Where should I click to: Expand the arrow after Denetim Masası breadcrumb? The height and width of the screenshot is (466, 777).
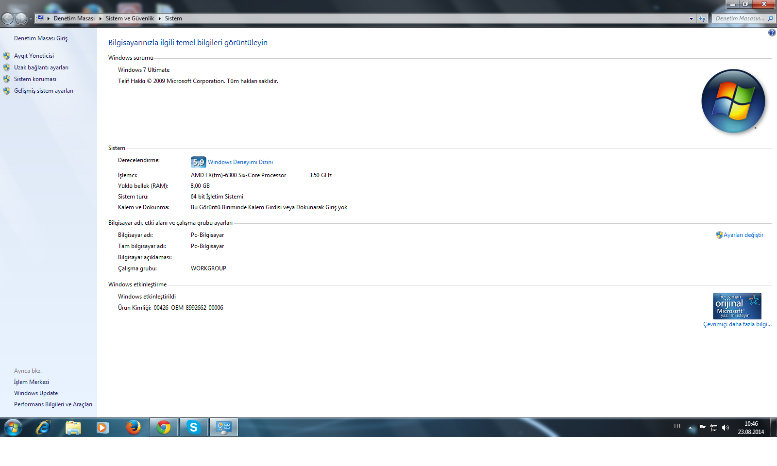click(x=101, y=18)
